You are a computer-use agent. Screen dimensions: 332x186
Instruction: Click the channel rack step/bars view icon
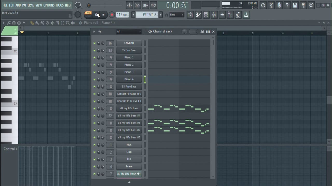coord(208,32)
